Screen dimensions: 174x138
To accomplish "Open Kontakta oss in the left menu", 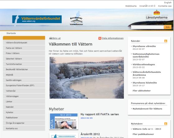I will pyautogui.click(x=24, y=128).
